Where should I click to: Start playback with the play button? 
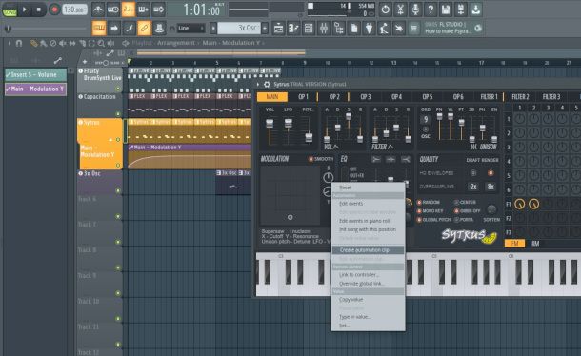coord(25,10)
